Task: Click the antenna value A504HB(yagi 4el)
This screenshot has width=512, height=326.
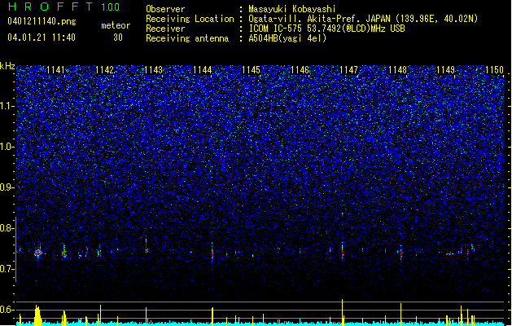Action: click(x=287, y=38)
